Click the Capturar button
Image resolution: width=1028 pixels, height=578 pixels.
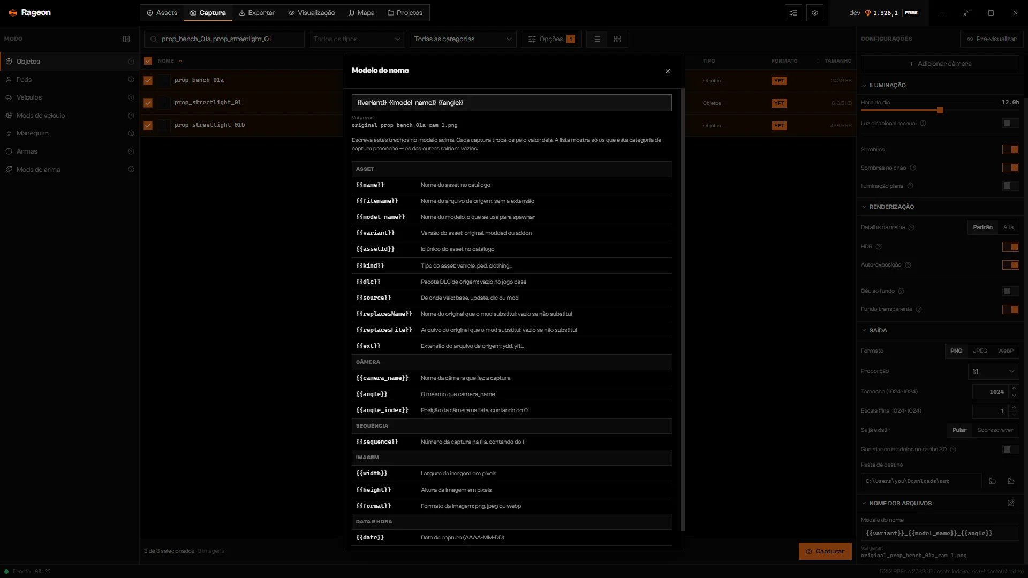tap(825, 551)
